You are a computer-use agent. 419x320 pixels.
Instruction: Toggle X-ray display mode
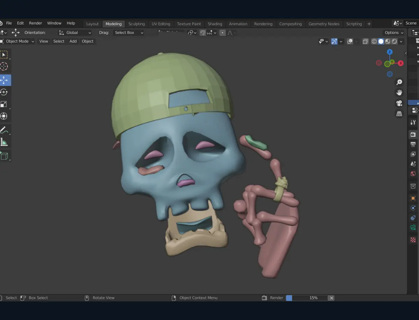(366, 42)
